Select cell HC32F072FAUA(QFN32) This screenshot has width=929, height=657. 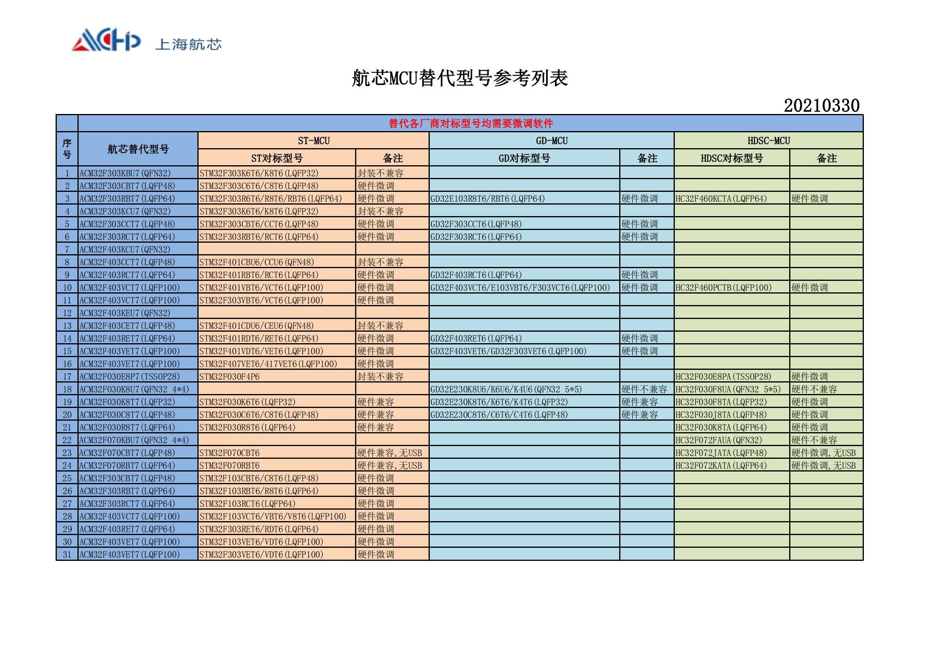pyautogui.click(x=732, y=440)
